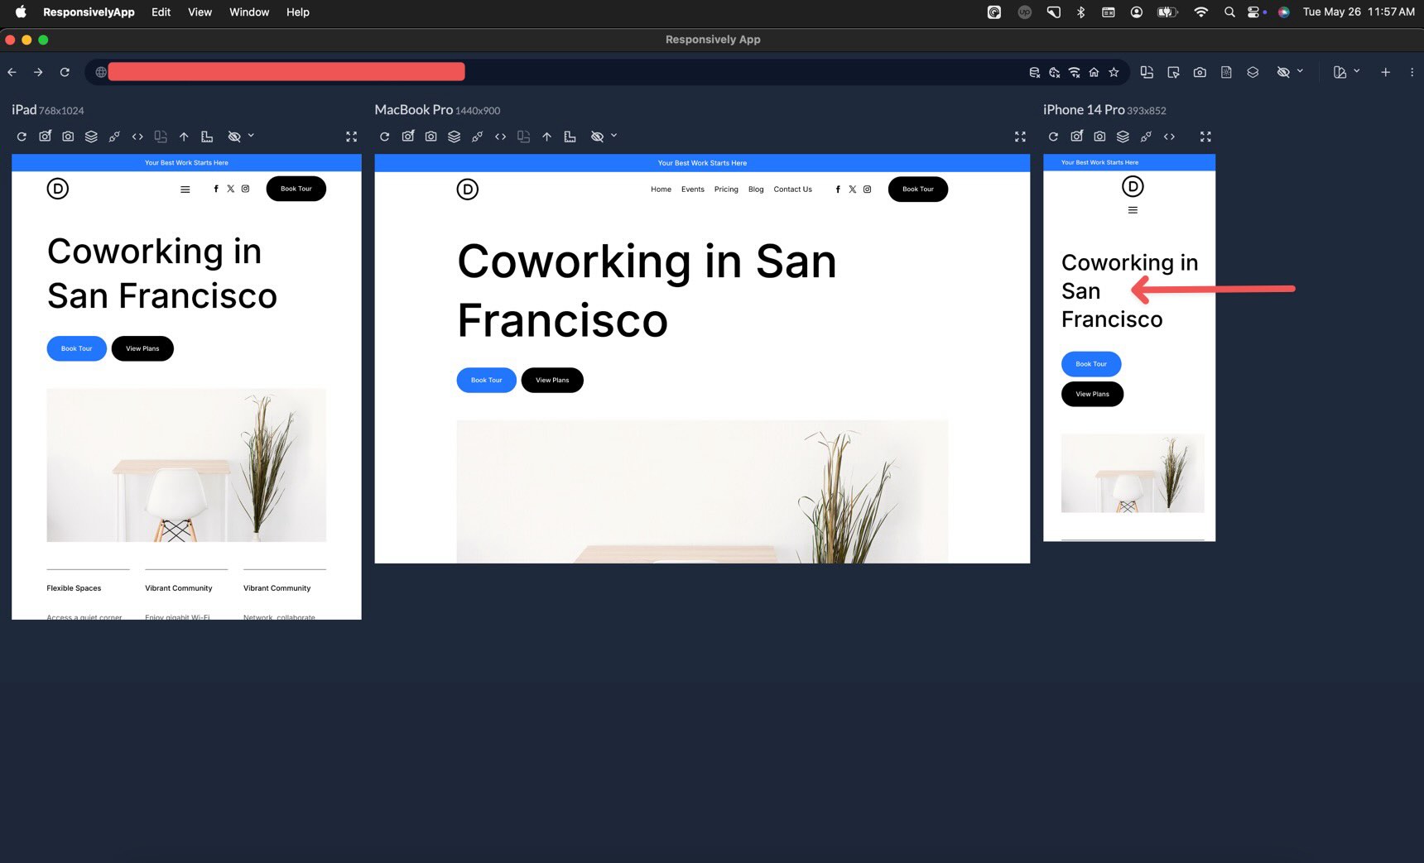Expand MacBook Pro preview to focus mode
The width and height of the screenshot is (1424, 863).
(x=1020, y=137)
